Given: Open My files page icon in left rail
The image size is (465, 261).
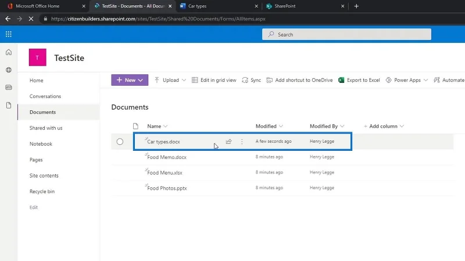Looking at the screenshot, I should pyautogui.click(x=9, y=105).
